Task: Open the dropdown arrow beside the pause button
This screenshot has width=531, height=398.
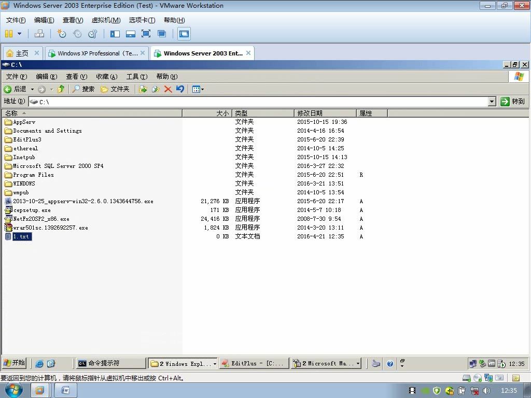Action: (x=19, y=34)
